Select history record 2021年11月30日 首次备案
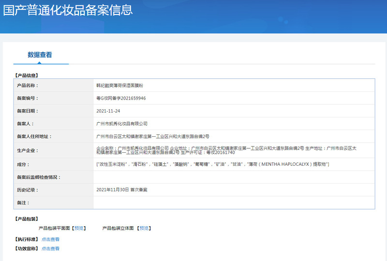387x261 pixels. click(122, 189)
